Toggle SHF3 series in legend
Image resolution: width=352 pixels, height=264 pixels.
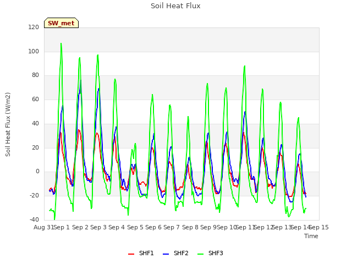pyautogui.click(x=210, y=253)
